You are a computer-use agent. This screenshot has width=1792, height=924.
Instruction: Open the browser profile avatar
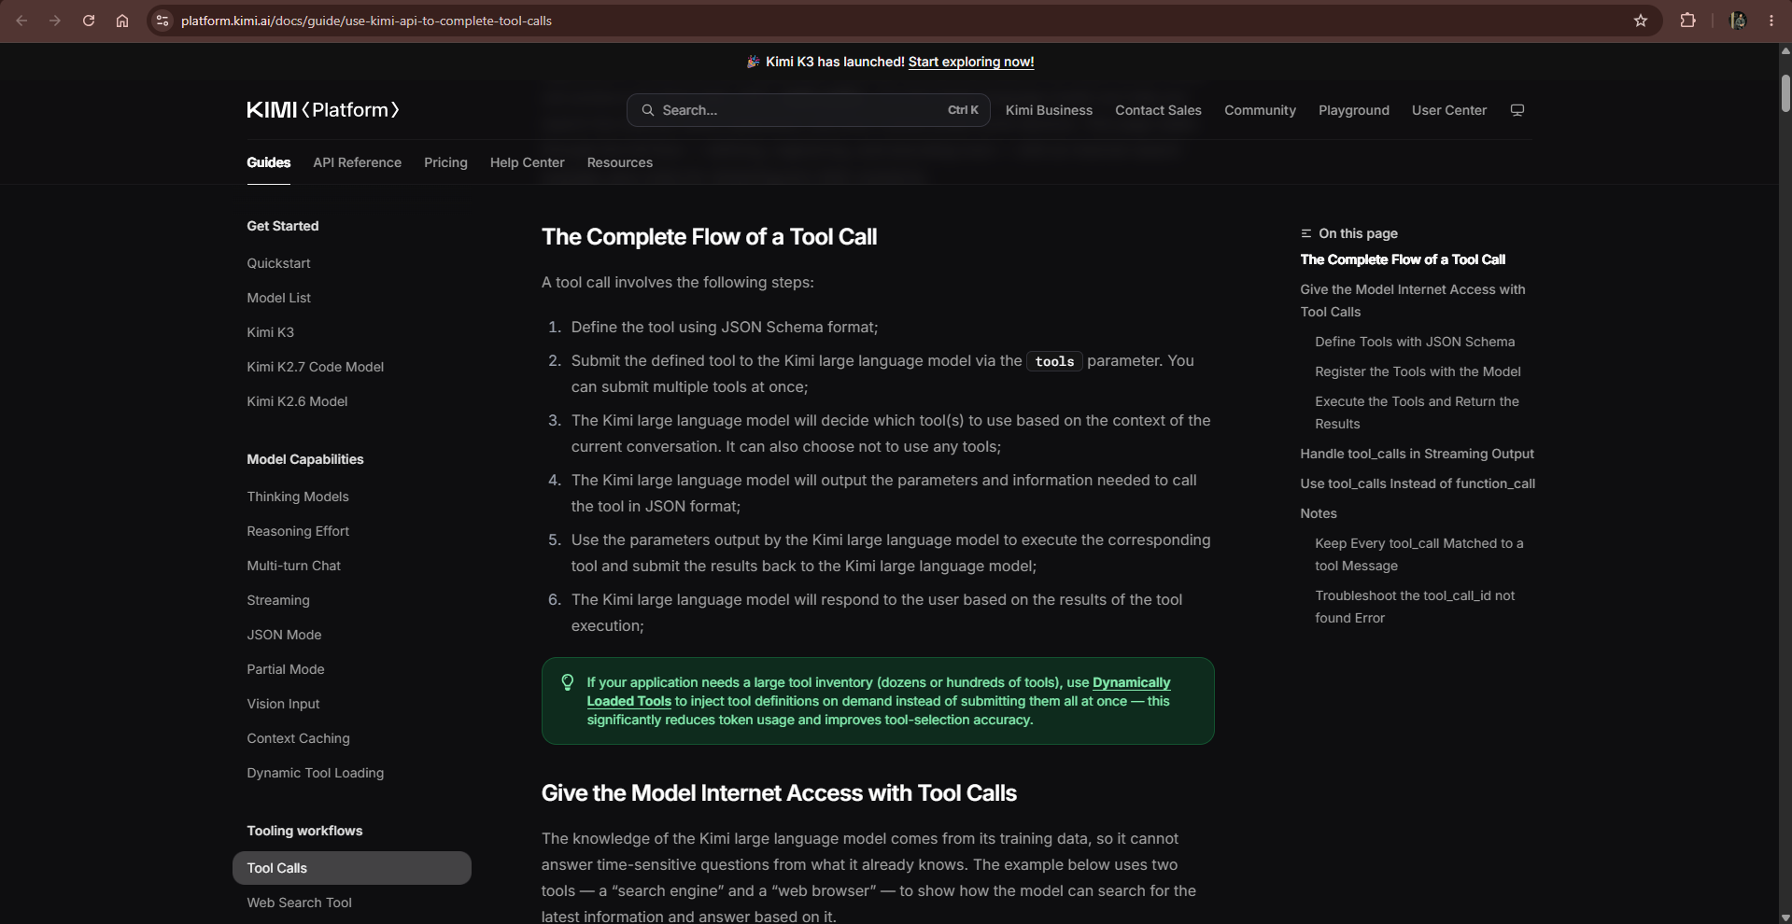click(x=1738, y=21)
